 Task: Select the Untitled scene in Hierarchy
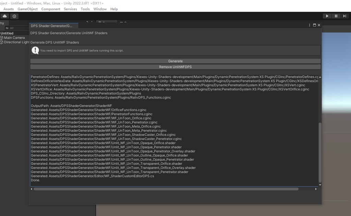click(7, 33)
